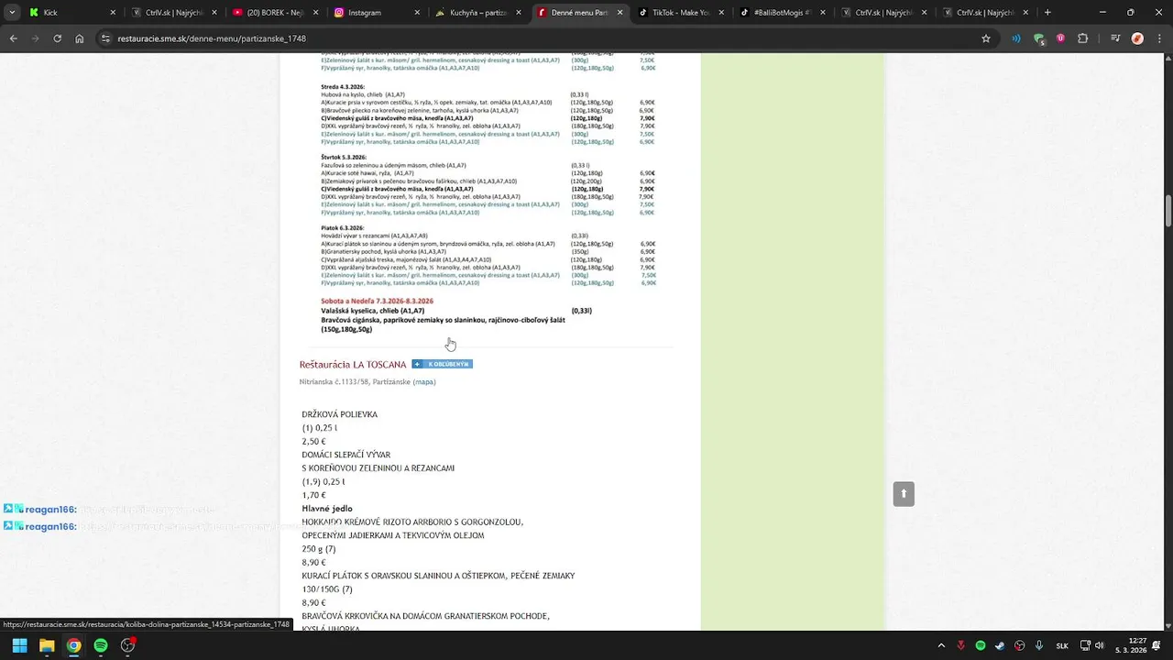Click the scroll-to-top arrow button
Image resolution: width=1173 pixels, height=660 pixels.
904,493
